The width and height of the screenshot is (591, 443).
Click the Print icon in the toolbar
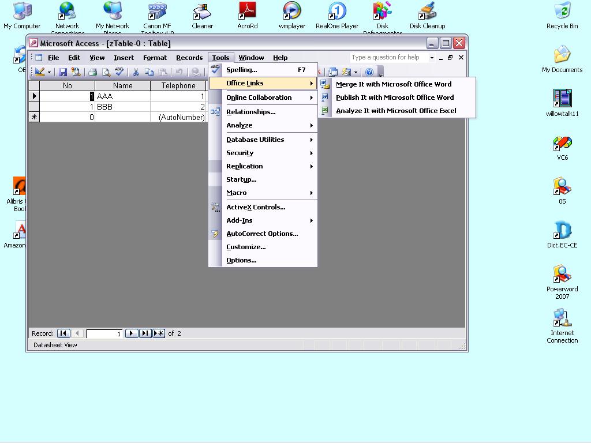point(92,72)
